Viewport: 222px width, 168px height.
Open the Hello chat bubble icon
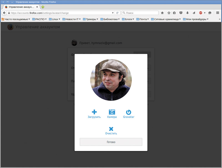[210, 13]
